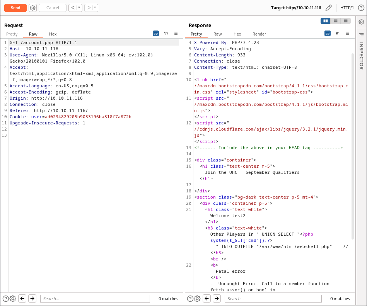Jump to next match in Request search

tap(32, 299)
